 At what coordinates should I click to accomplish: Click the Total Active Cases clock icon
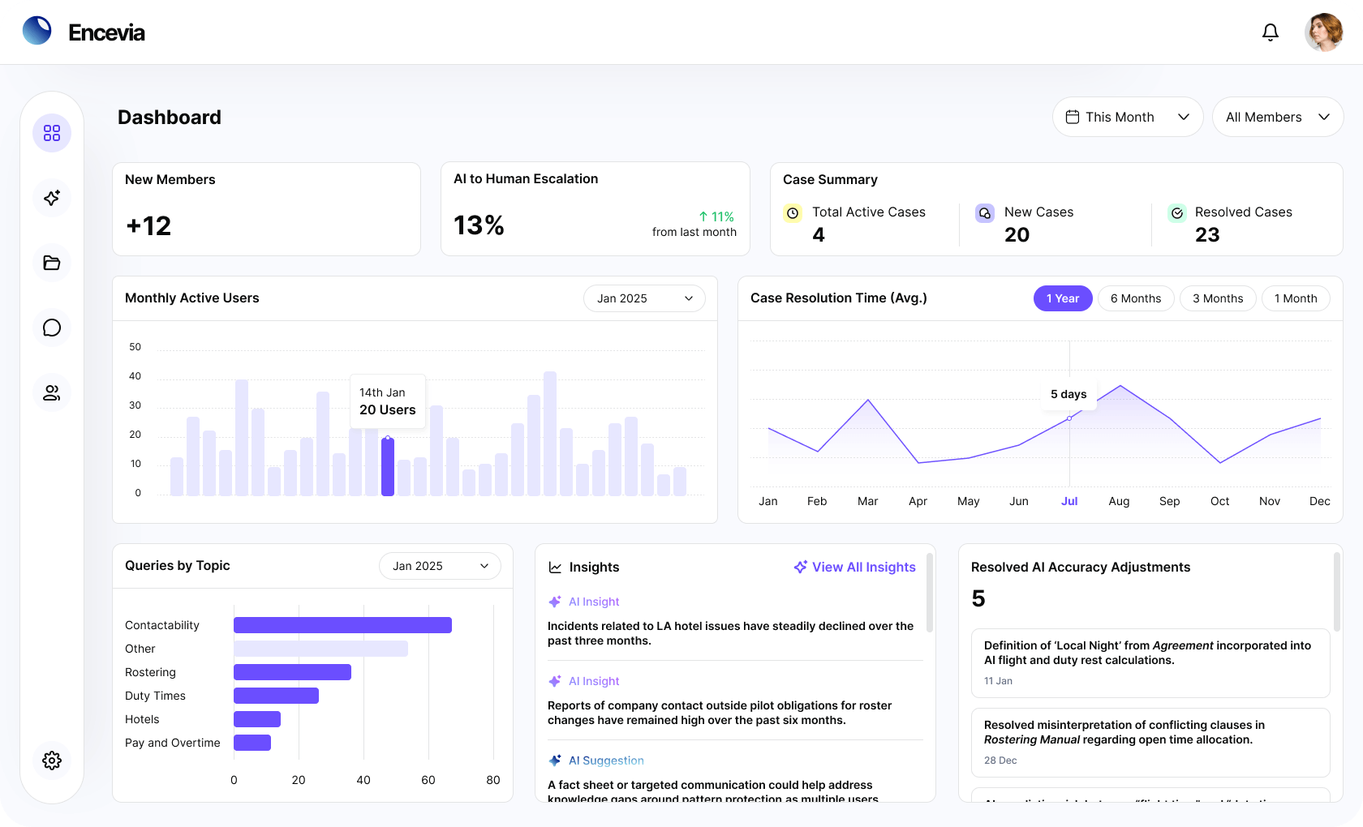coord(793,213)
